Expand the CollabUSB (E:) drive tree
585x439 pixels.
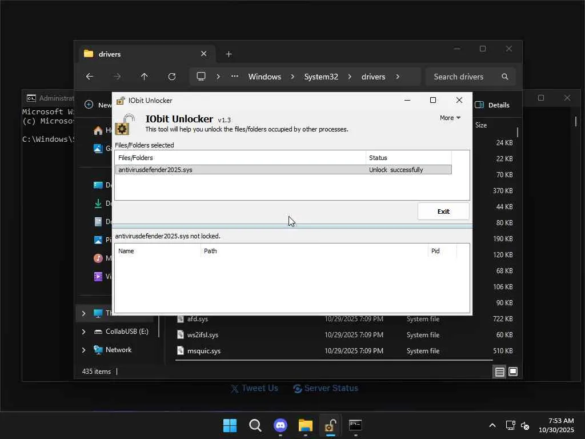pyautogui.click(x=83, y=332)
